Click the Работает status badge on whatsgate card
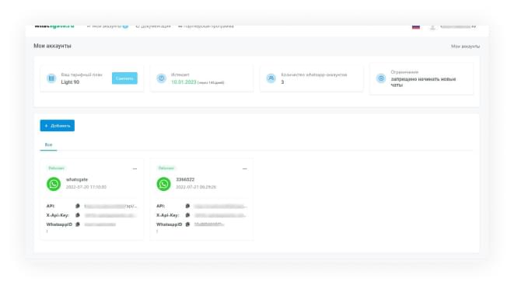 point(57,168)
